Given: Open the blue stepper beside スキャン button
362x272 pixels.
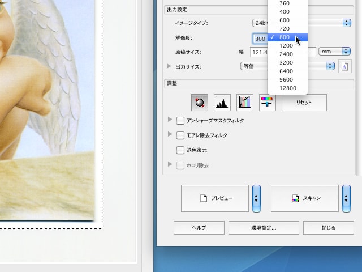Looking at the screenshot, I should pos(346,198).
